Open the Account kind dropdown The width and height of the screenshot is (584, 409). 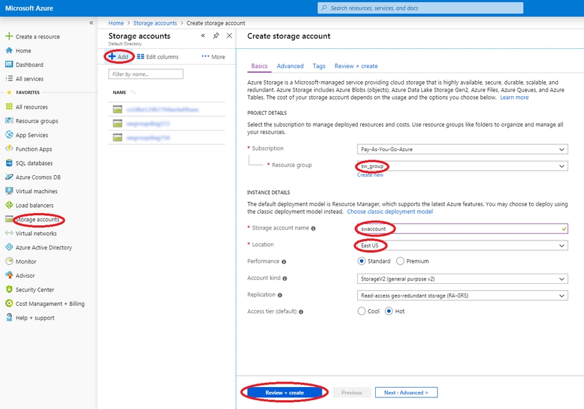pyautogui.click(x=462, y=278)
